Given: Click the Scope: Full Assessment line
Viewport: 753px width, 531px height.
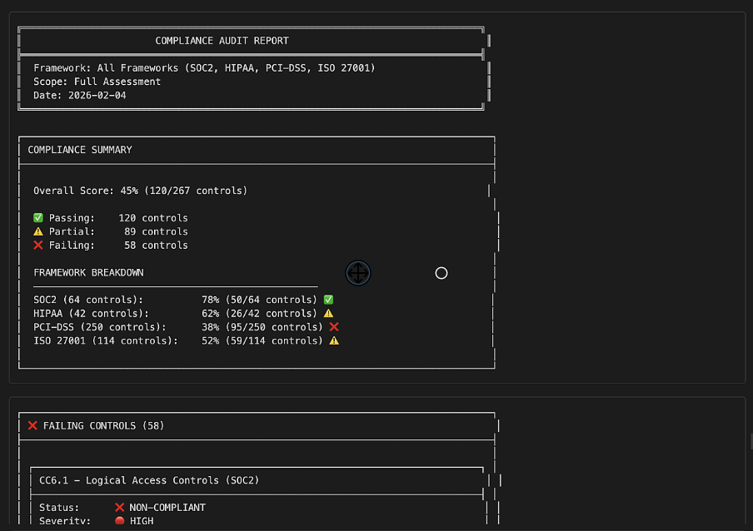Looking at the screenshot, I should coord(97,82).
